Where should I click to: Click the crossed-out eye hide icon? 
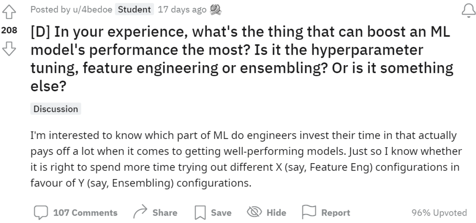click(x=254, y=212)
